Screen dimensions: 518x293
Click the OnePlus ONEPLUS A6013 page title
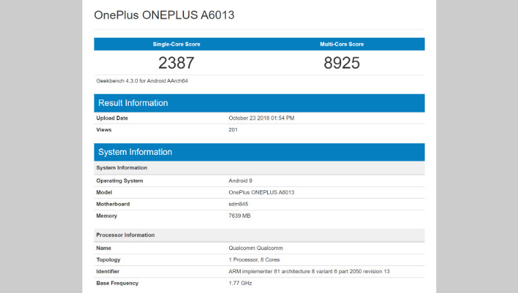click(164, 15)
